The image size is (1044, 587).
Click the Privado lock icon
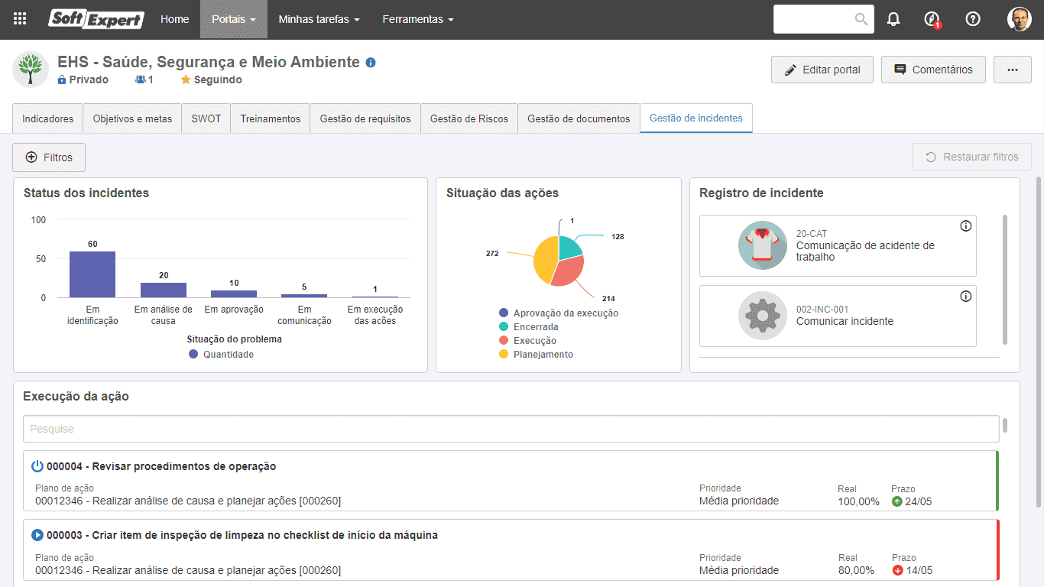62,79
